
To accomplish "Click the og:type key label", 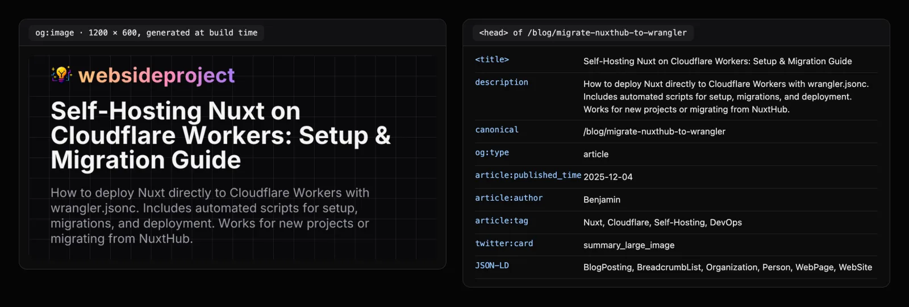I will tap(492, 152).
